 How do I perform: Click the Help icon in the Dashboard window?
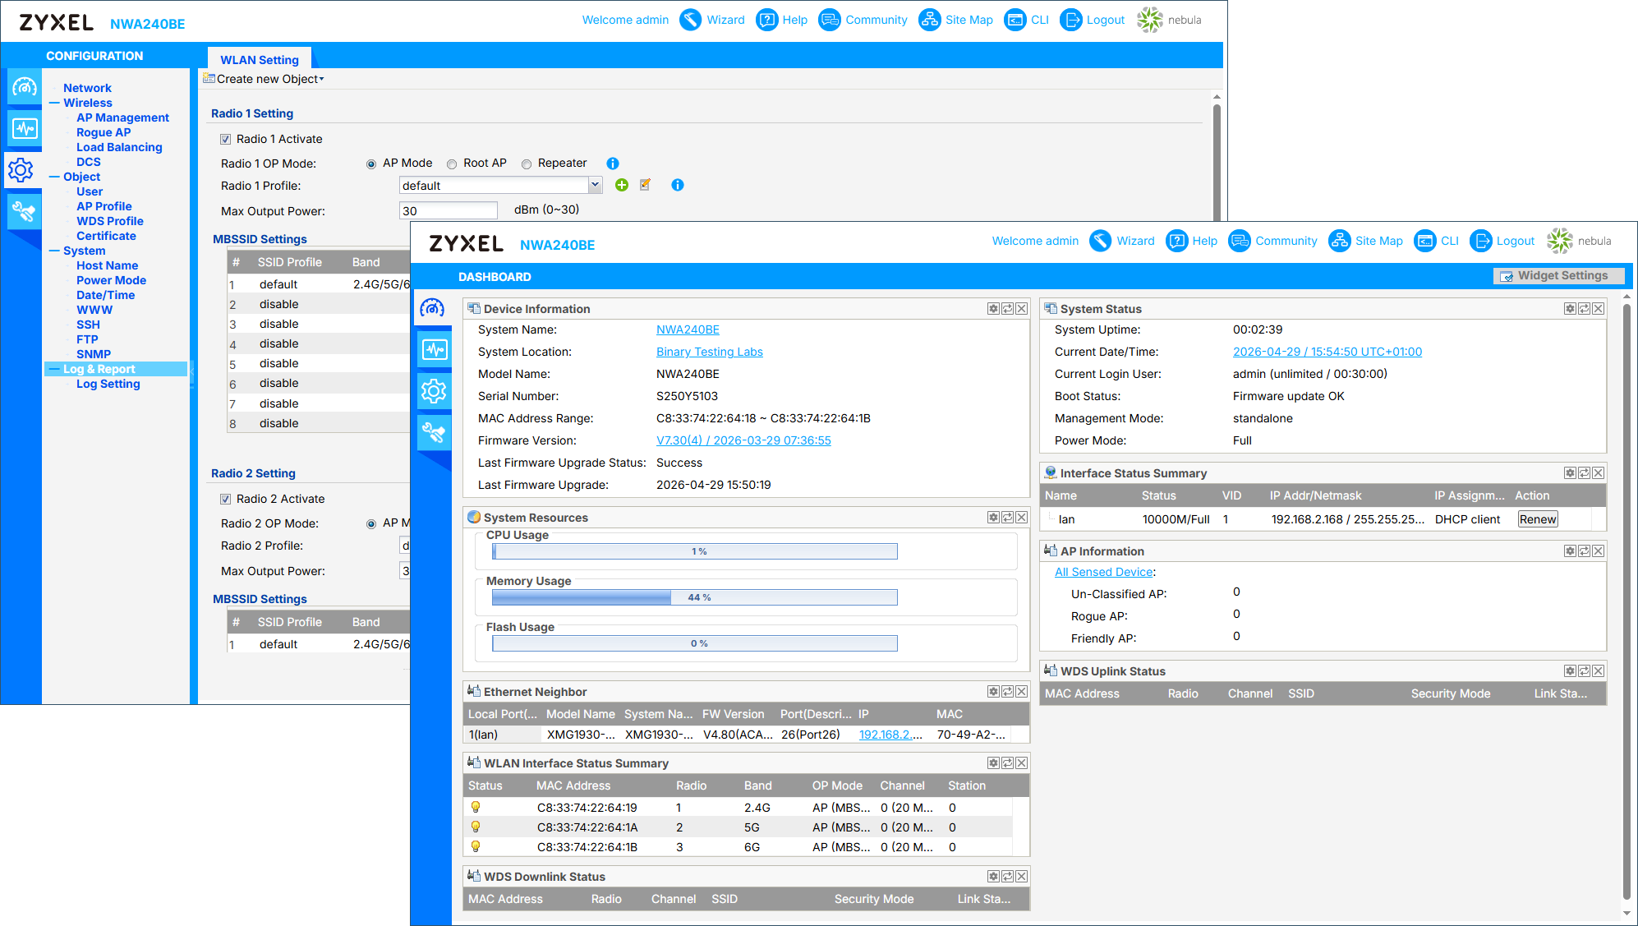[x=1177, y=241]
